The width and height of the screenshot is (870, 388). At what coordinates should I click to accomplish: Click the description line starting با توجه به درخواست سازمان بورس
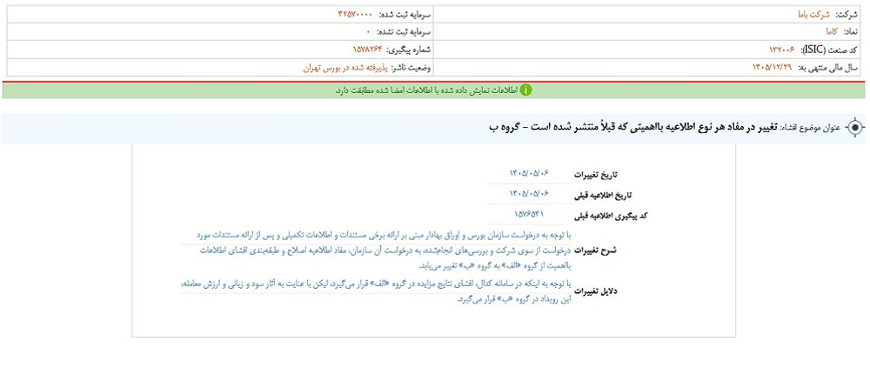point(383,235)
